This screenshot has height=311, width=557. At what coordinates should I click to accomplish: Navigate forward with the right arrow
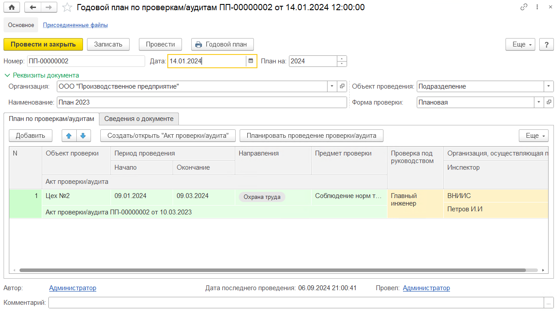click(49, 7)
